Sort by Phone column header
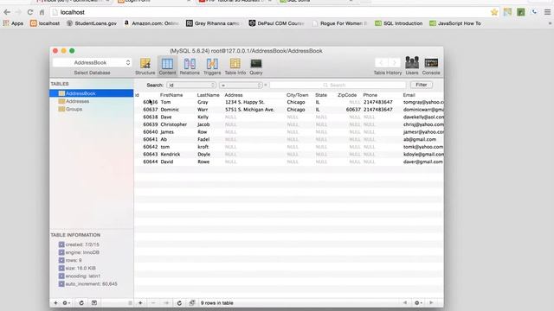 (x=370, y=95)
